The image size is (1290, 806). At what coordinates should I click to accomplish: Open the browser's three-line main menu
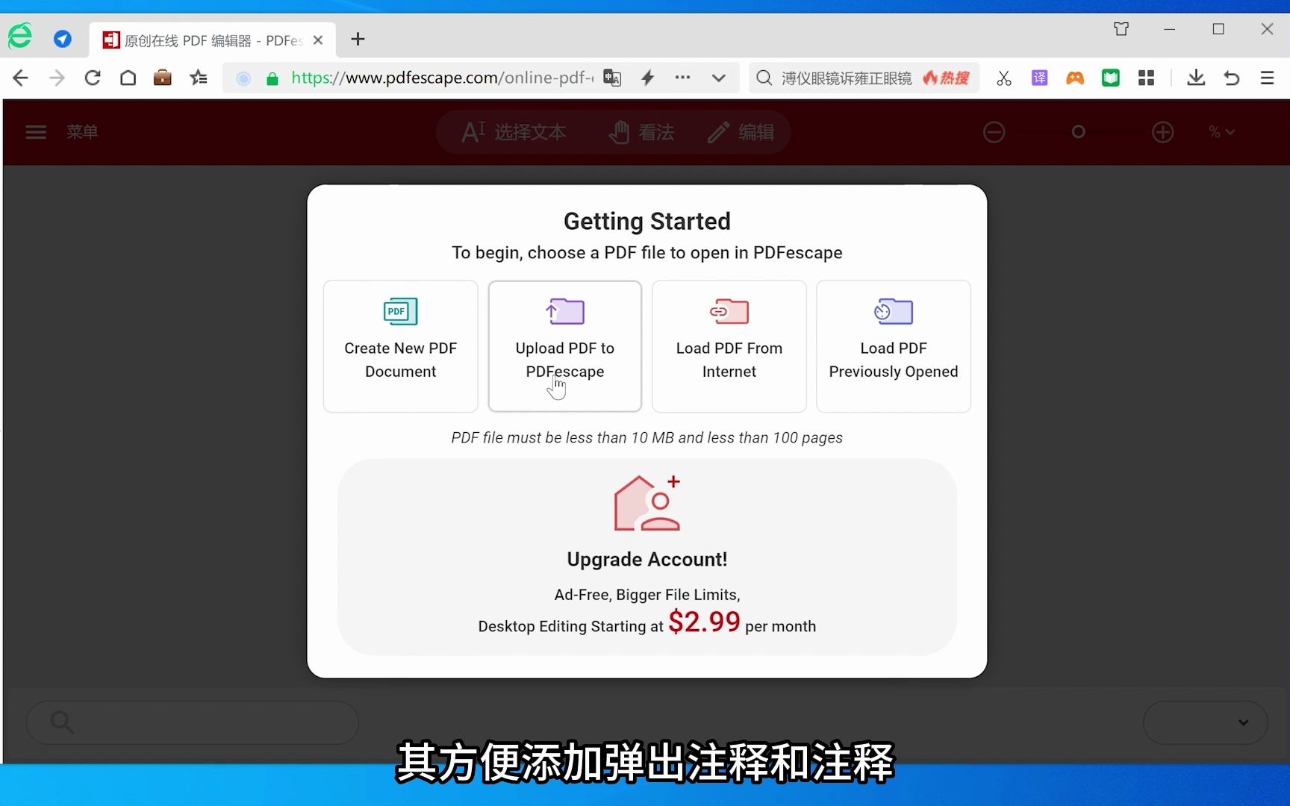click(1267, 78)
